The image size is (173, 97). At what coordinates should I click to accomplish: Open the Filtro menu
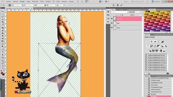pos(42,2)
